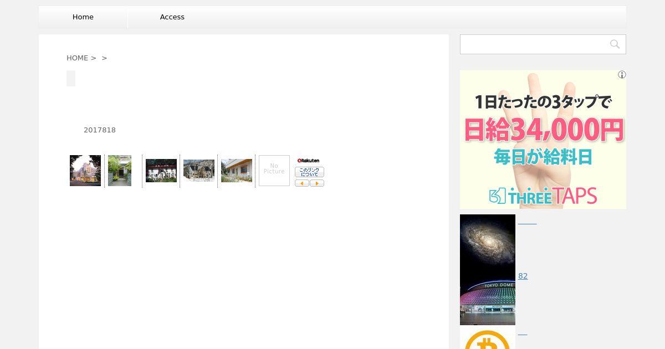Click the HOME breadcrumb link
Image resolution: width=665 pixels, height=349 pixels.
(x=77, y=58)
